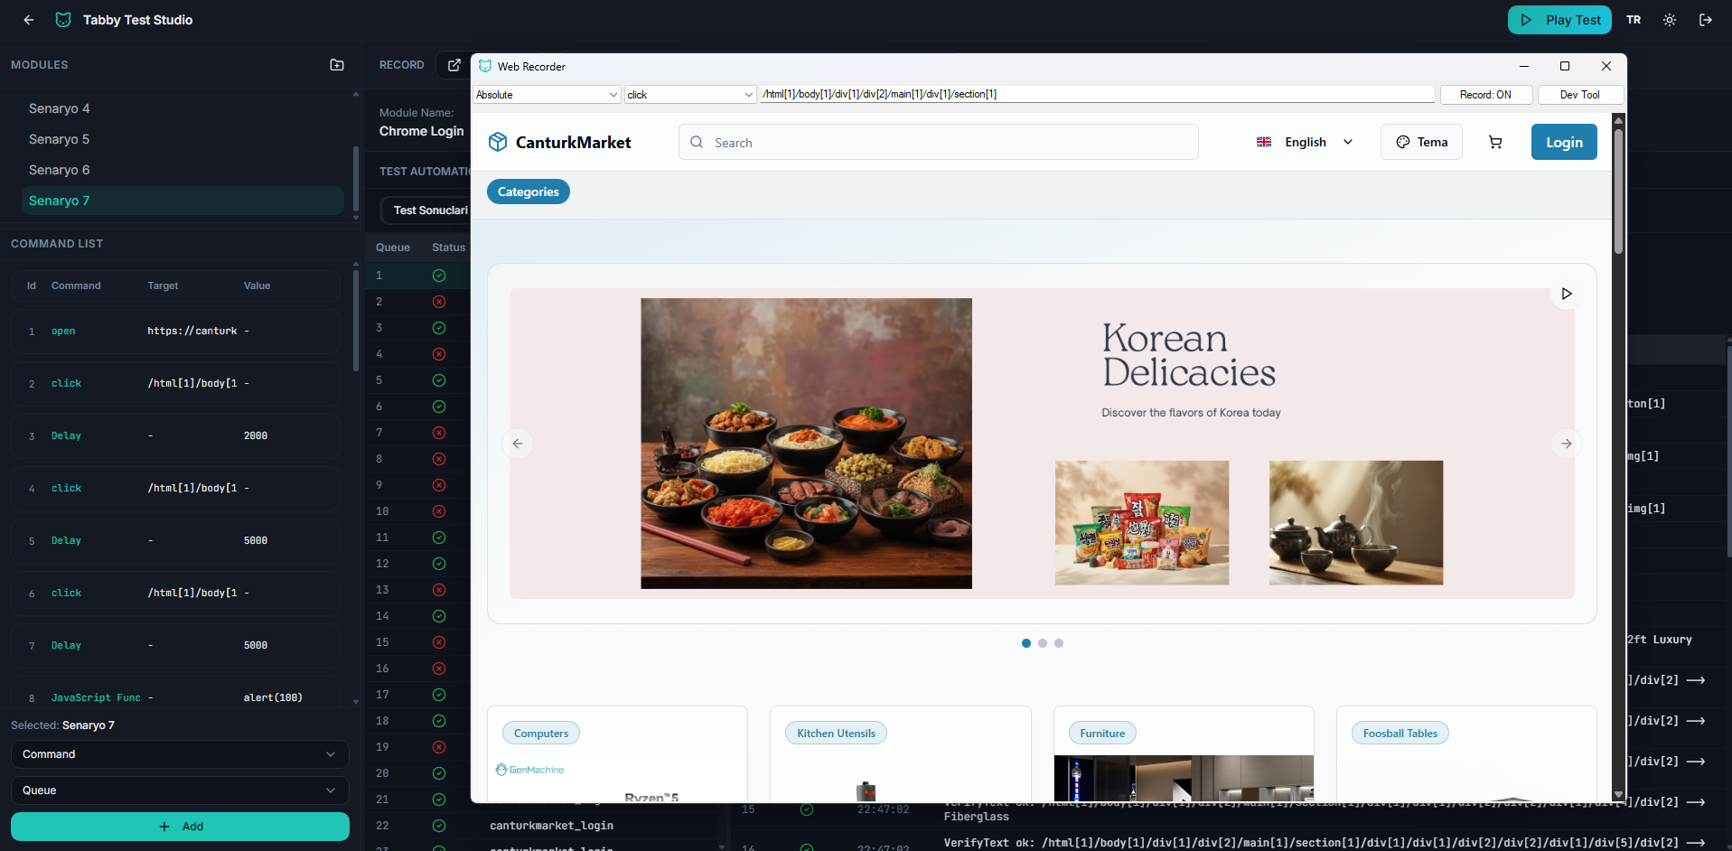The width and height of the screenshot is (1732, 851).
Task: Open the Command dropdown
Action: click(180, 754)
